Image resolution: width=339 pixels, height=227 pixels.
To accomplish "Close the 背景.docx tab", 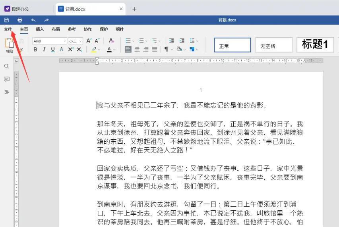I will (121, 9).
